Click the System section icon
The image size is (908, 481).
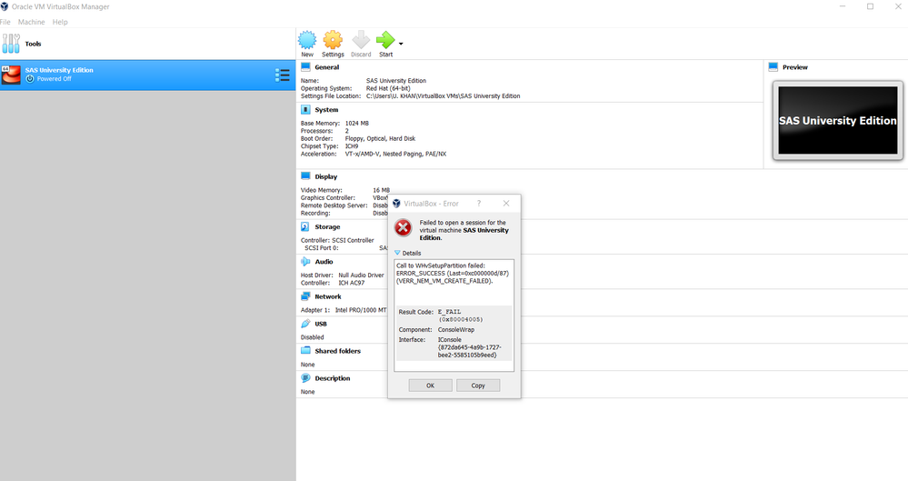click(x=305, y=109)
